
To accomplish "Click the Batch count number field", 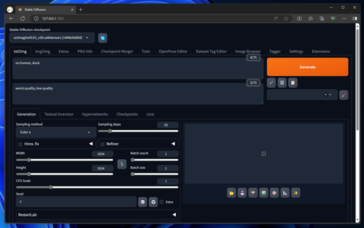I will 168,154.
